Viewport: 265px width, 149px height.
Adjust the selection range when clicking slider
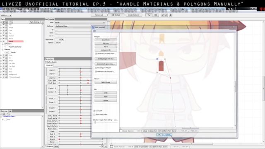95,123
